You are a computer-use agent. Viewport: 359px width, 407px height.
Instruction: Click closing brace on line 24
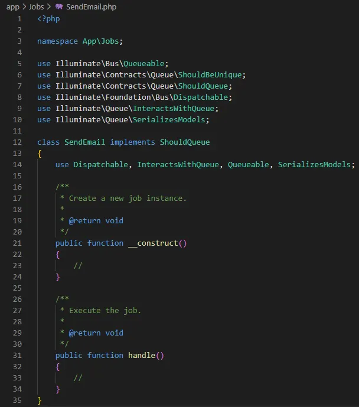[x=58, y=277]
